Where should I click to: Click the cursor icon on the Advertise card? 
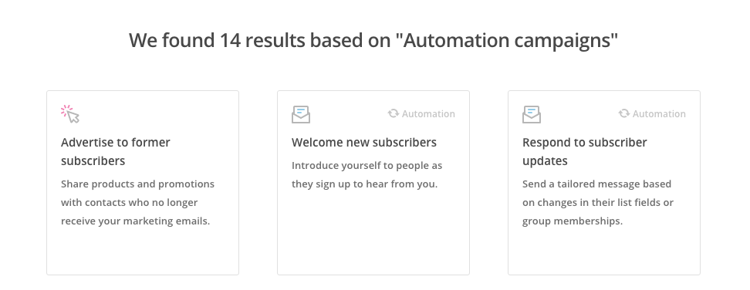(x=70, y=114)
